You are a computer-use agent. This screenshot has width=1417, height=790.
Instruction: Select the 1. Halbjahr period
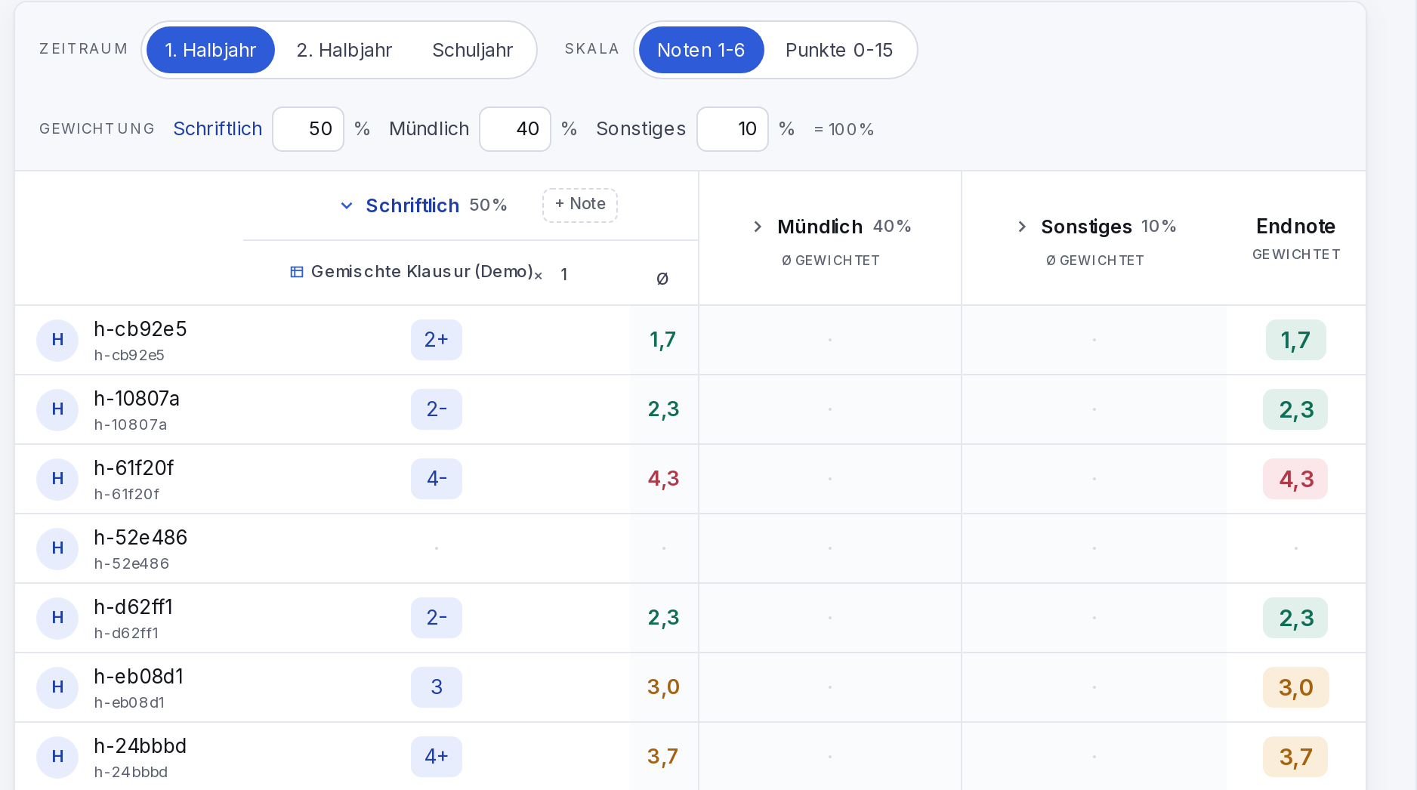211,50
